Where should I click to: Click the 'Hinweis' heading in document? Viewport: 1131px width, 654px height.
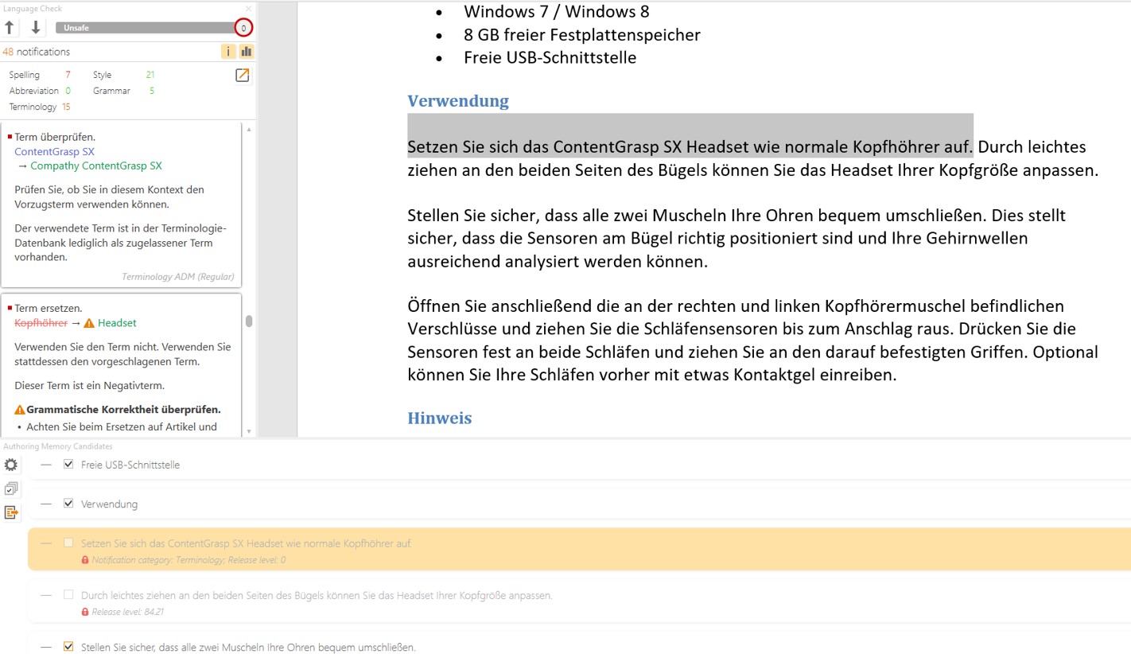click(x=439, y=418)
